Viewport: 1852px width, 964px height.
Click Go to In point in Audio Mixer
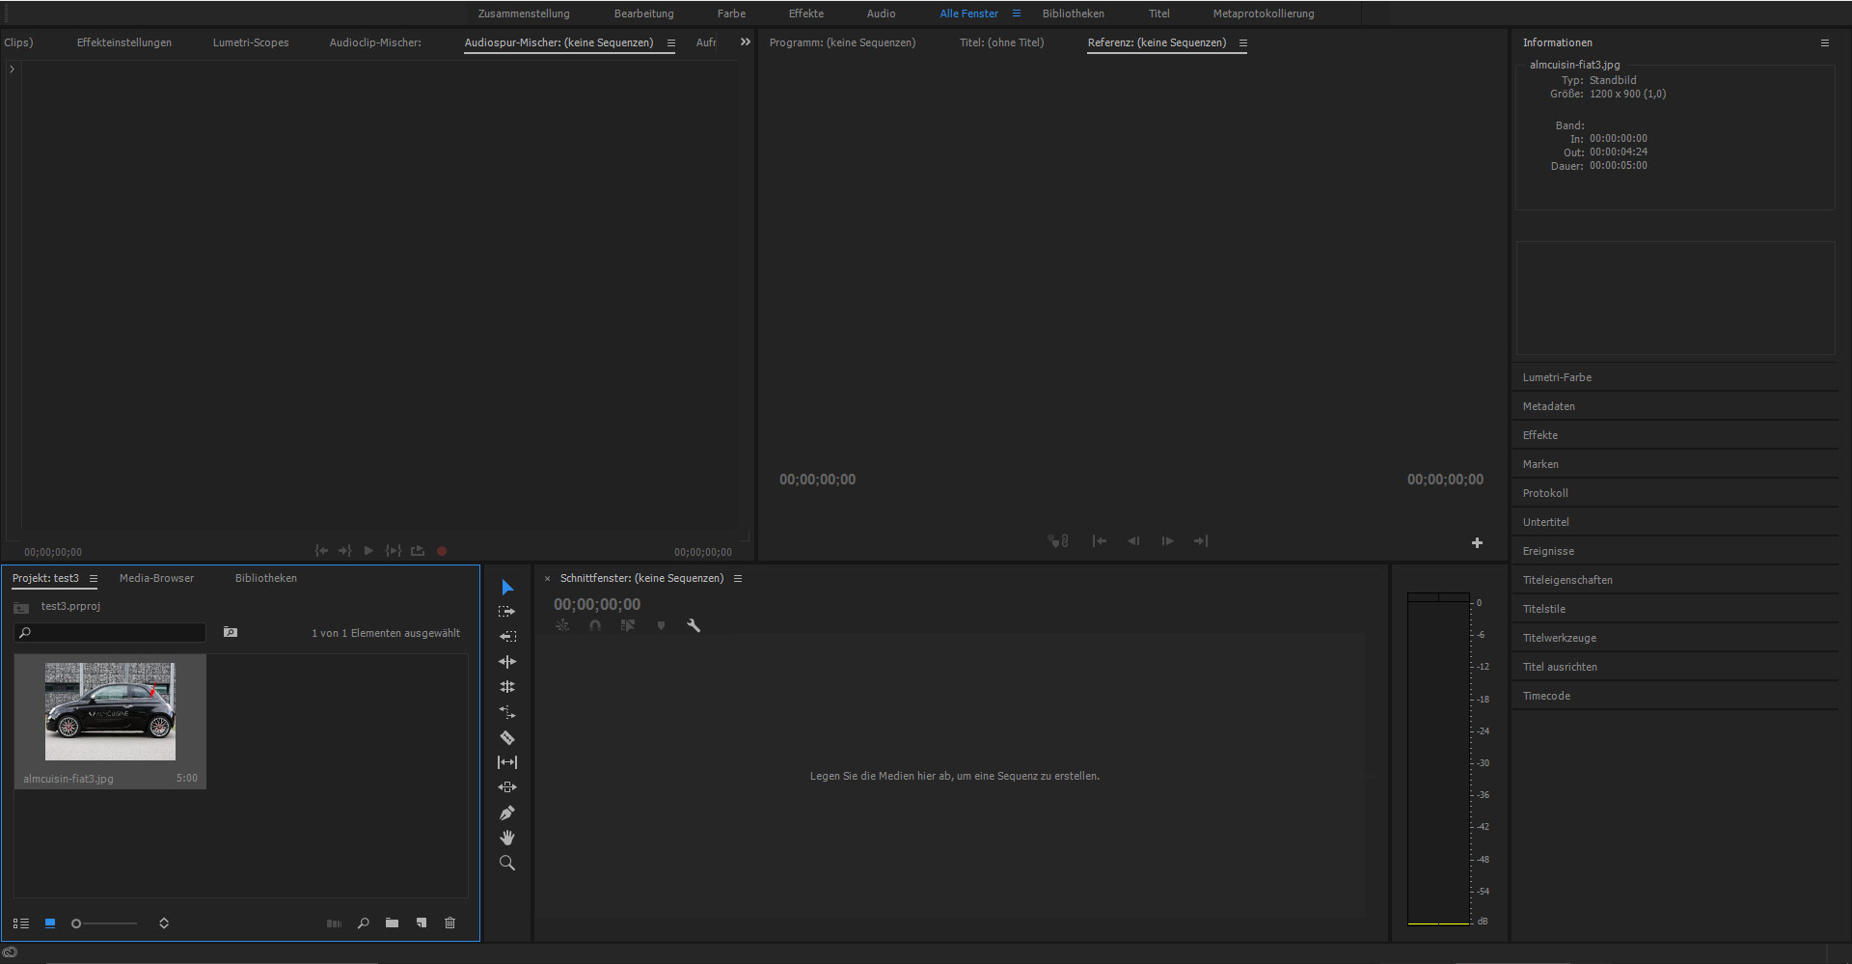point(321,551)
